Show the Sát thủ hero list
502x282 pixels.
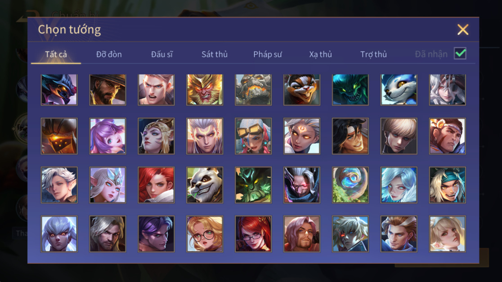(x=215, y=54)
